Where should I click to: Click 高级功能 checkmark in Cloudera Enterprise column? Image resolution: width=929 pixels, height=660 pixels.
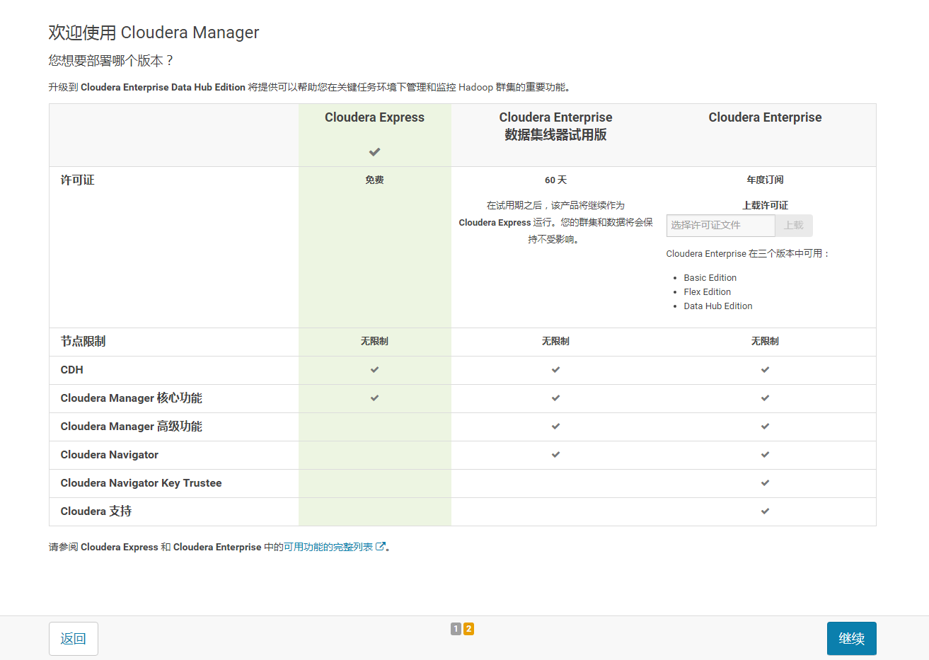765,427
